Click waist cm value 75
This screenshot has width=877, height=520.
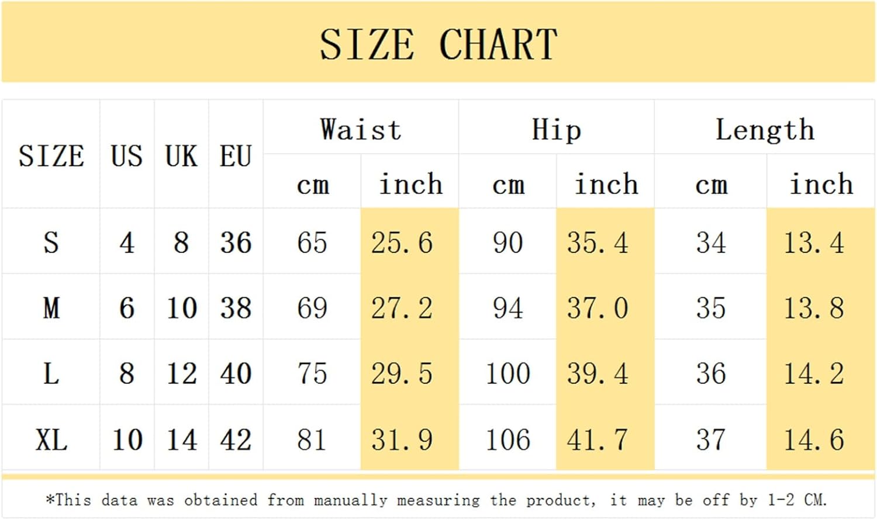pos(312,373)
